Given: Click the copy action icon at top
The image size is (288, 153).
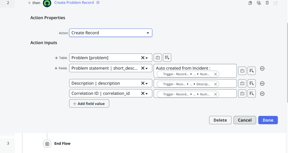Looking at the screenshot, I should 250,3.
